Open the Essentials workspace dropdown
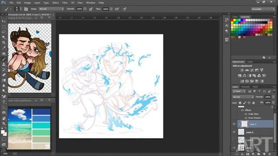 coord(263,9)
